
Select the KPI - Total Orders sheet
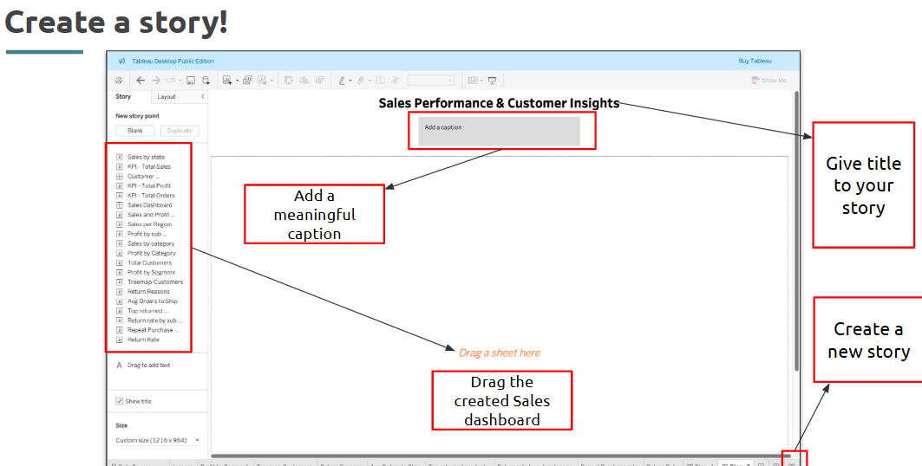151,196
